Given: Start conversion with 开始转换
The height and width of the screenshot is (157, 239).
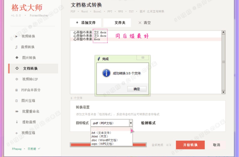Looking at the screenshot, I should coord(190,145).
